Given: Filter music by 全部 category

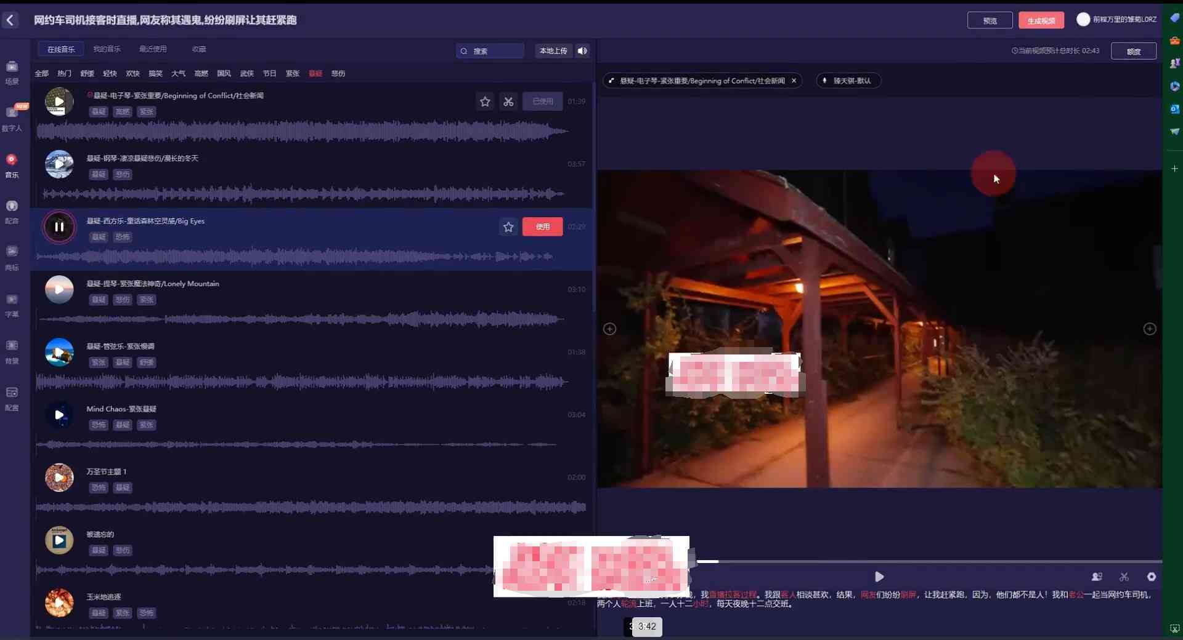Looking at the screenshot, I should [x=42, y=73].
